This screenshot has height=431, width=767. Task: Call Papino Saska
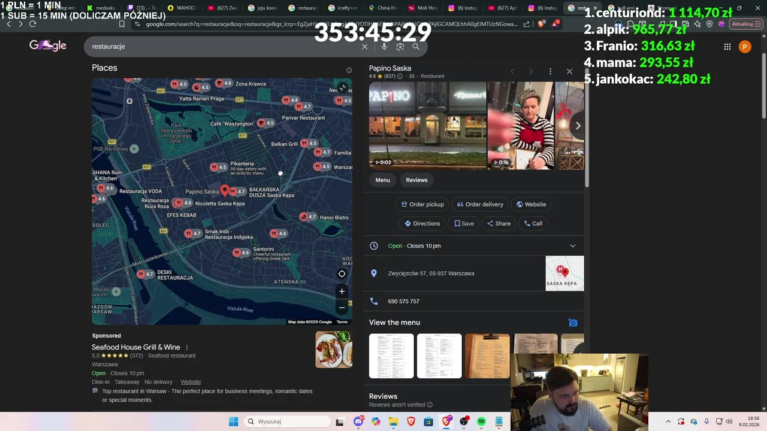tap(533, 224)
